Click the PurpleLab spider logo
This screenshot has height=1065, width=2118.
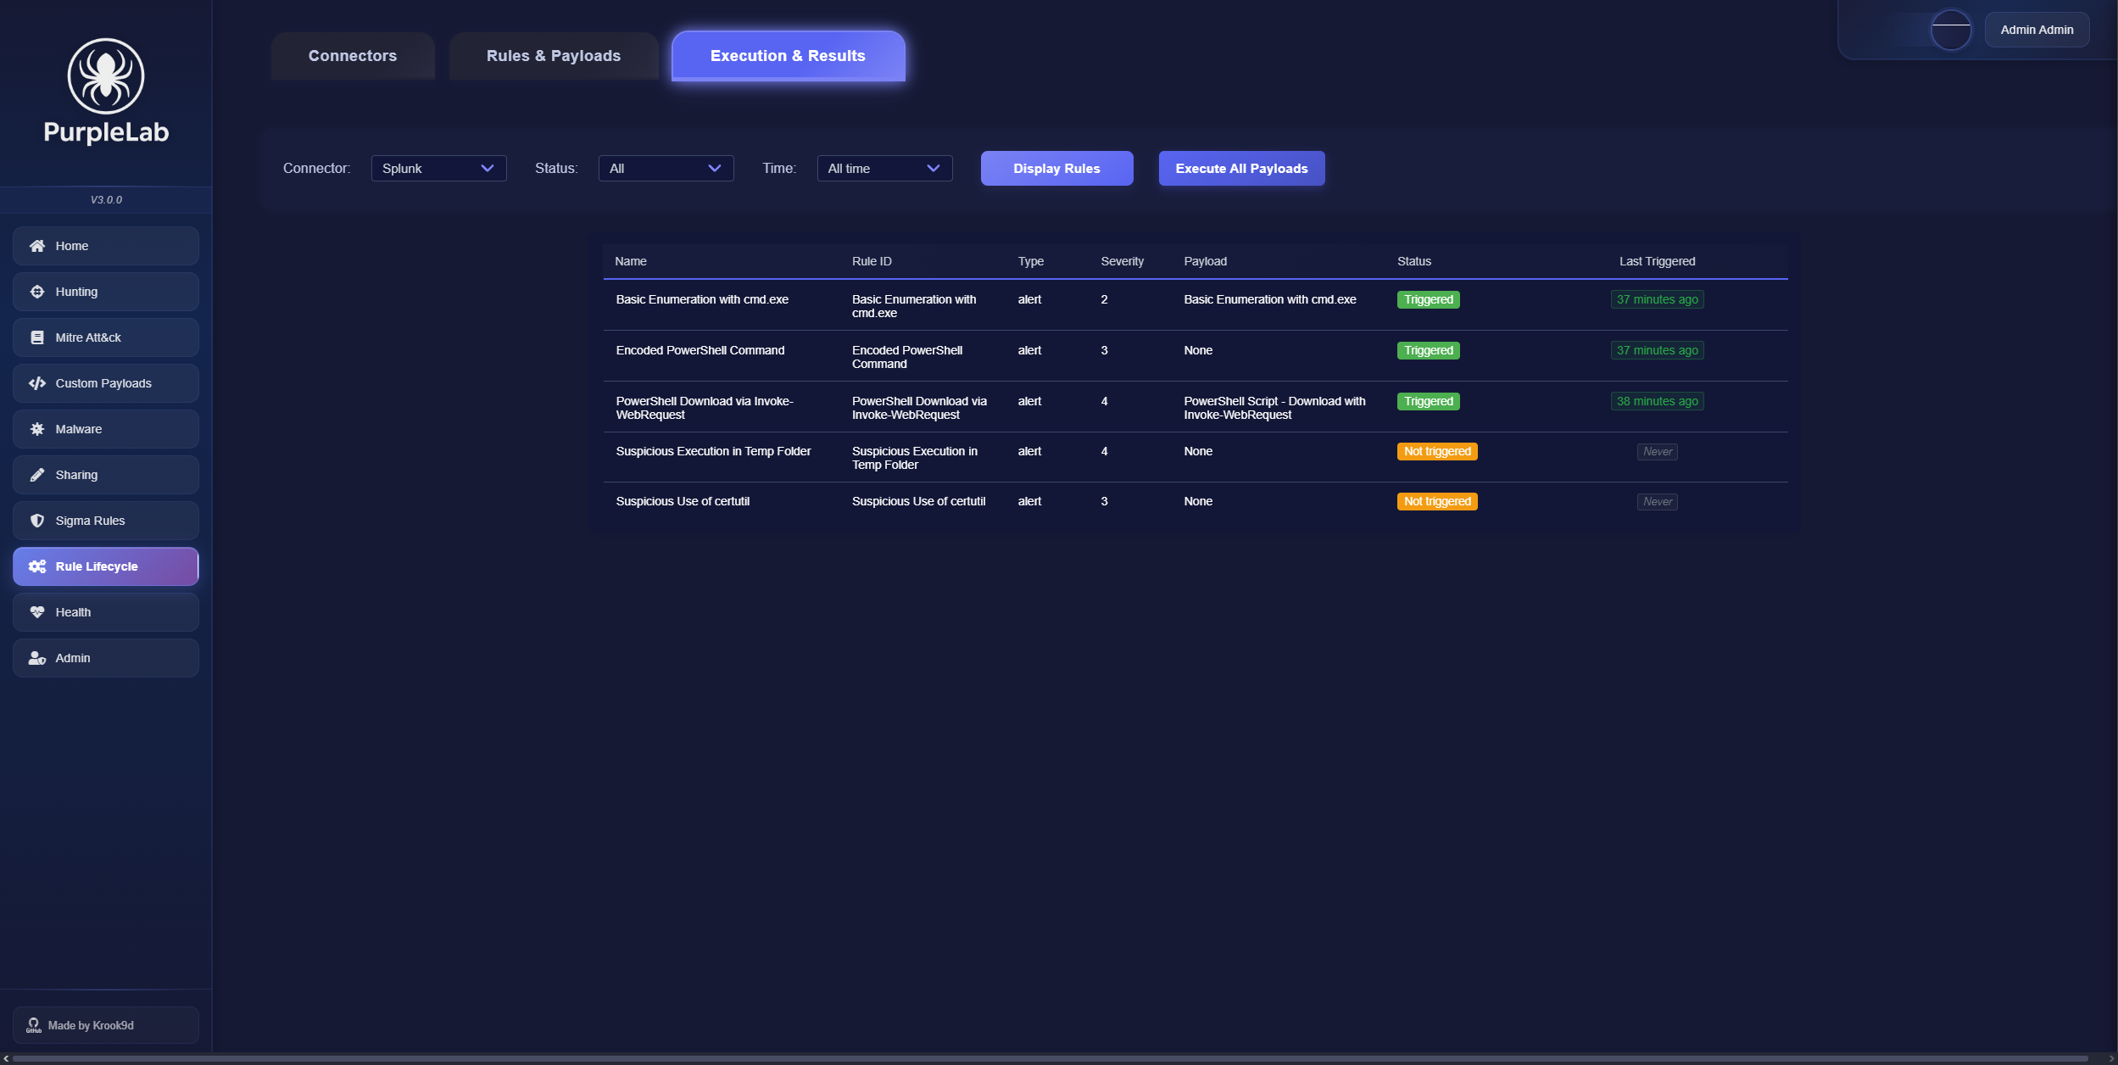[106, 76]
